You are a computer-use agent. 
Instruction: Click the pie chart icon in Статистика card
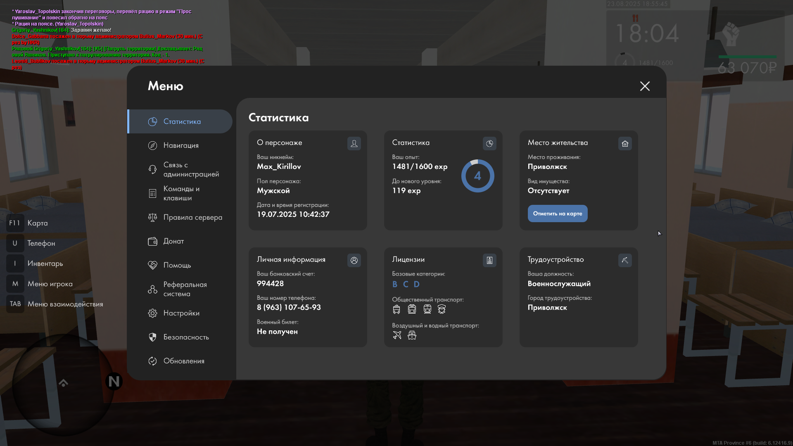click(489, 143)
